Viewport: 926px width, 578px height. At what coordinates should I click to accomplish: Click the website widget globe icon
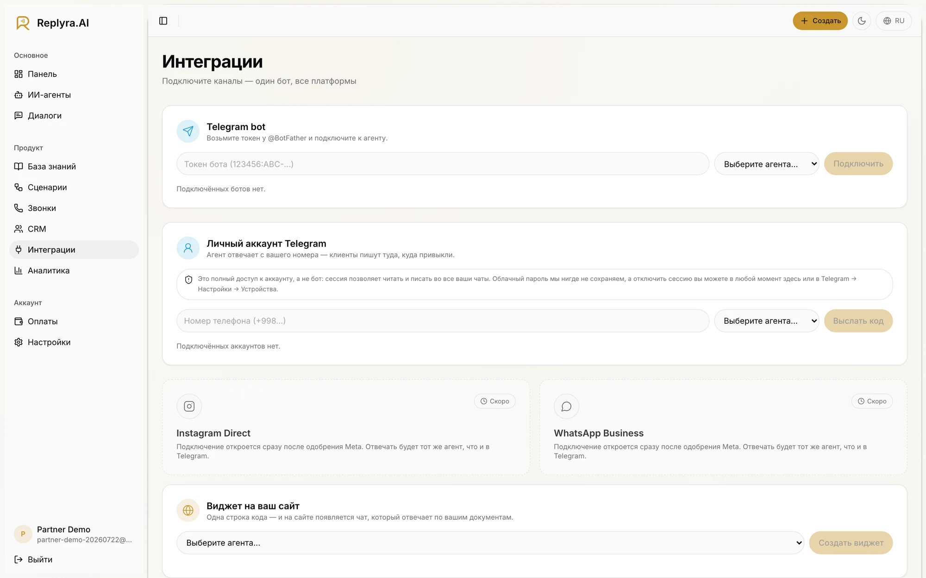188,510
